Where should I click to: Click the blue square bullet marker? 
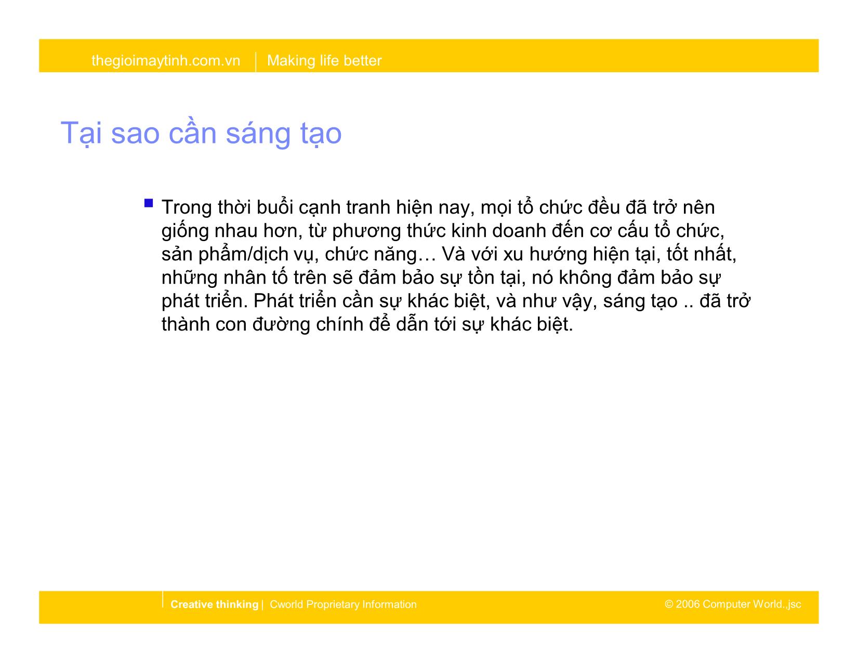point(149,202)
